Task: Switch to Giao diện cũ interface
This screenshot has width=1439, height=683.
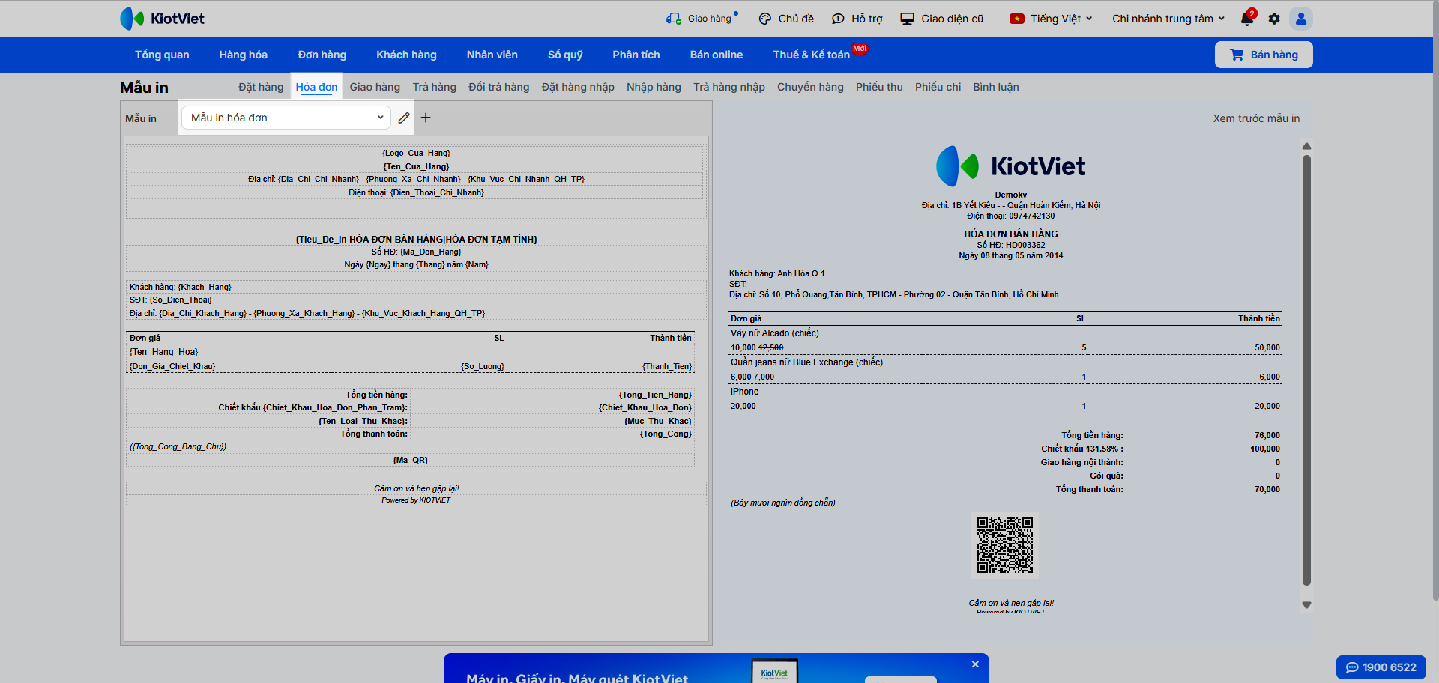Action: 942,19
